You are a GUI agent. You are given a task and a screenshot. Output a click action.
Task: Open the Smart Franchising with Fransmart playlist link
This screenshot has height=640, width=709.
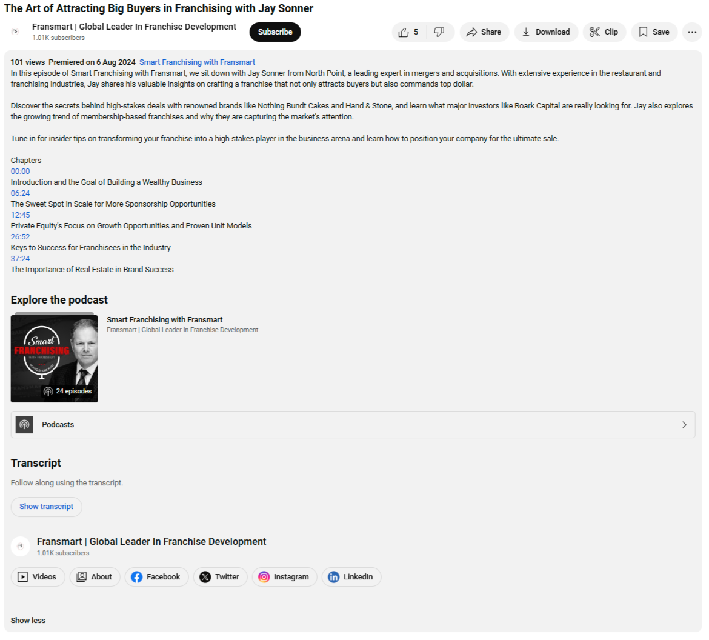pos(197,62)
